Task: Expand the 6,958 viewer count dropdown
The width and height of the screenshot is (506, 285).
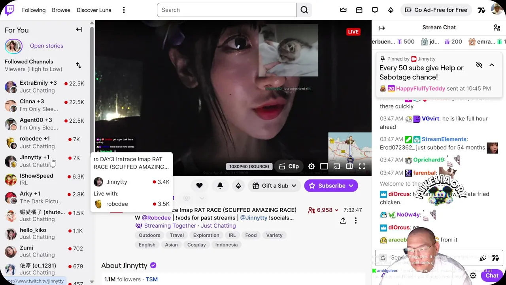Action: pyautogui.click(x=323, y=210)
